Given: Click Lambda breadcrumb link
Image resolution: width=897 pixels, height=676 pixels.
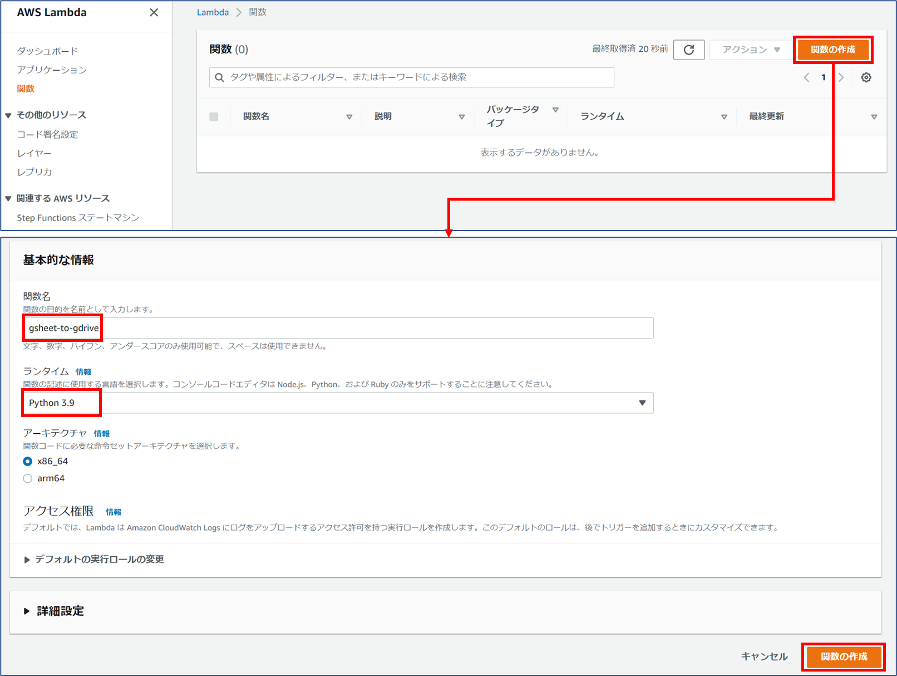Looking at the screenshot, I should [x=213, y=12].
